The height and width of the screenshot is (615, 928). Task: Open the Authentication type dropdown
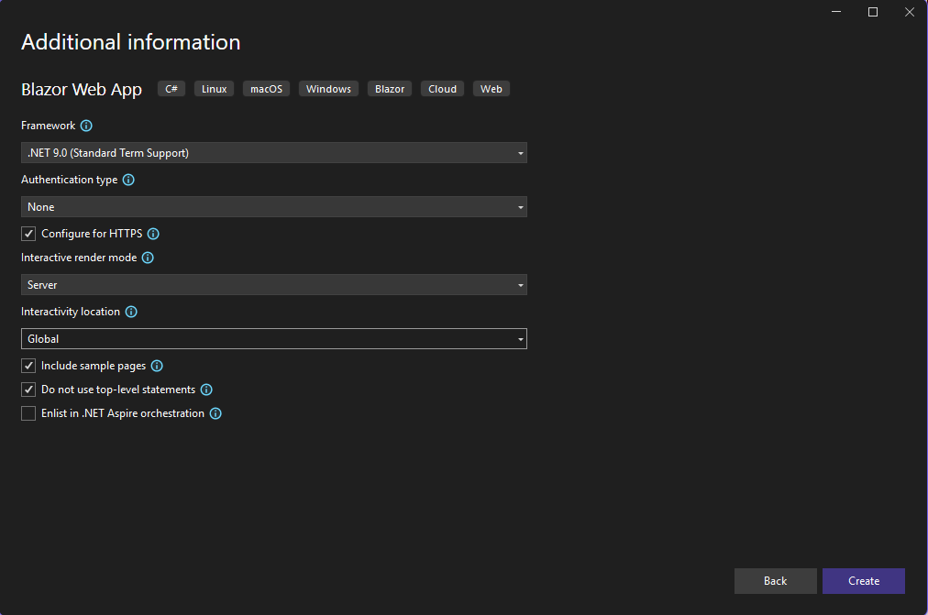click(x=274, y=207)
